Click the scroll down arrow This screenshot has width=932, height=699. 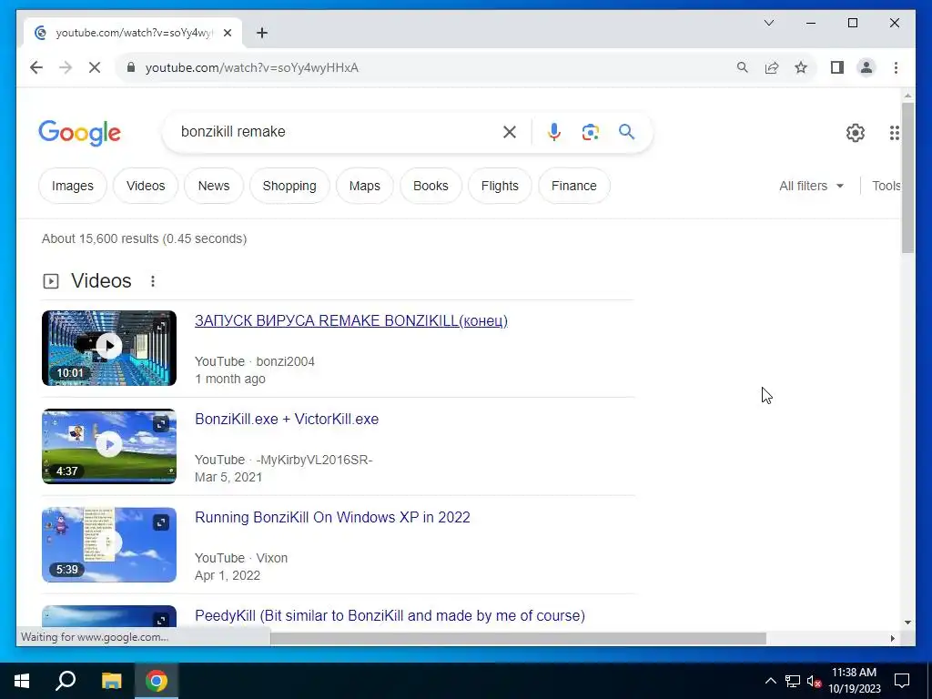coord(907,623)
